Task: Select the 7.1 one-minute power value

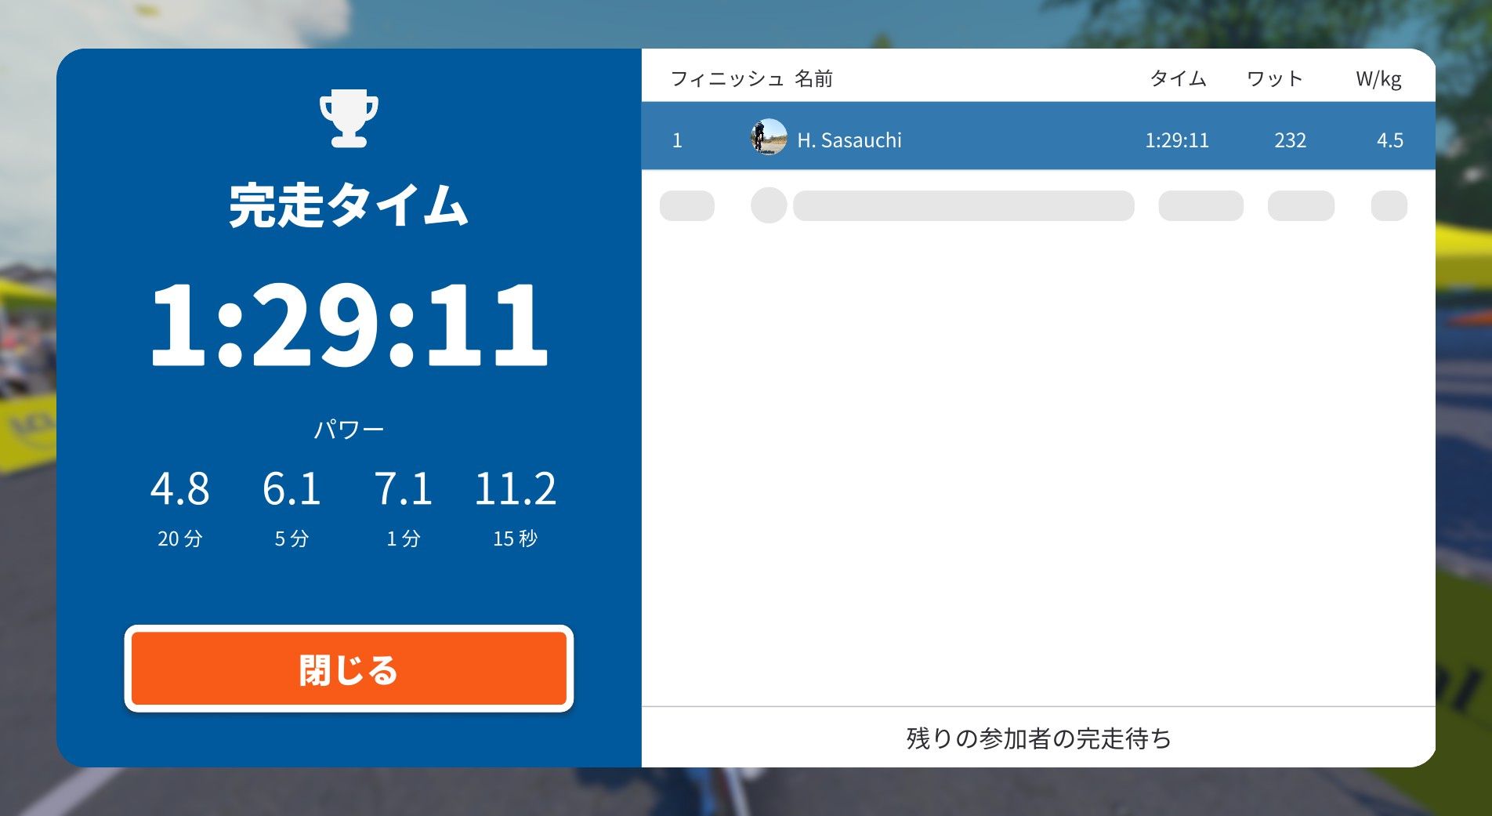Action: tap(403, 488)
